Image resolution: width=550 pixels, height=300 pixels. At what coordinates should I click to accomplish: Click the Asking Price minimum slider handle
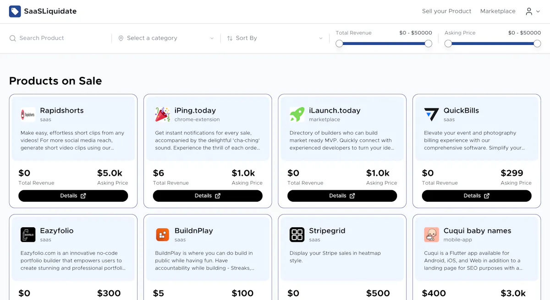(448, 43)
